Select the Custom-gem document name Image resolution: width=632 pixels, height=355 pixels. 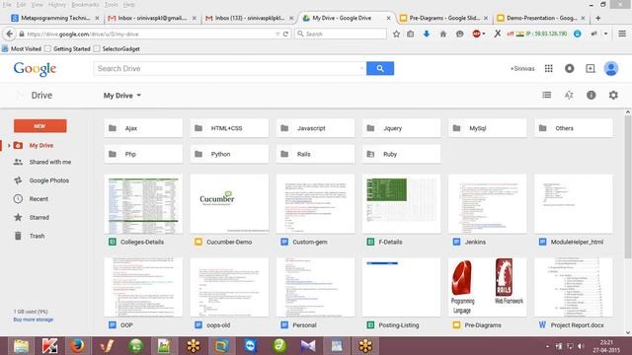click(x=309, y=242)
